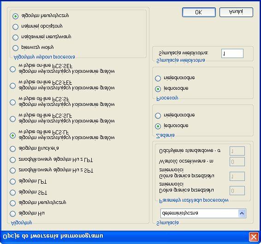Select graph coloring algorithm on-line PCS:SEF
261x244 pixels.
(x=12, y=69)
